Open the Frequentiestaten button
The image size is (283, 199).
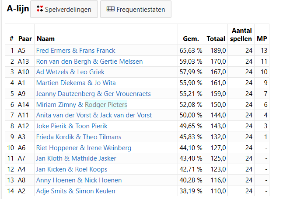[x=136, y=9]
